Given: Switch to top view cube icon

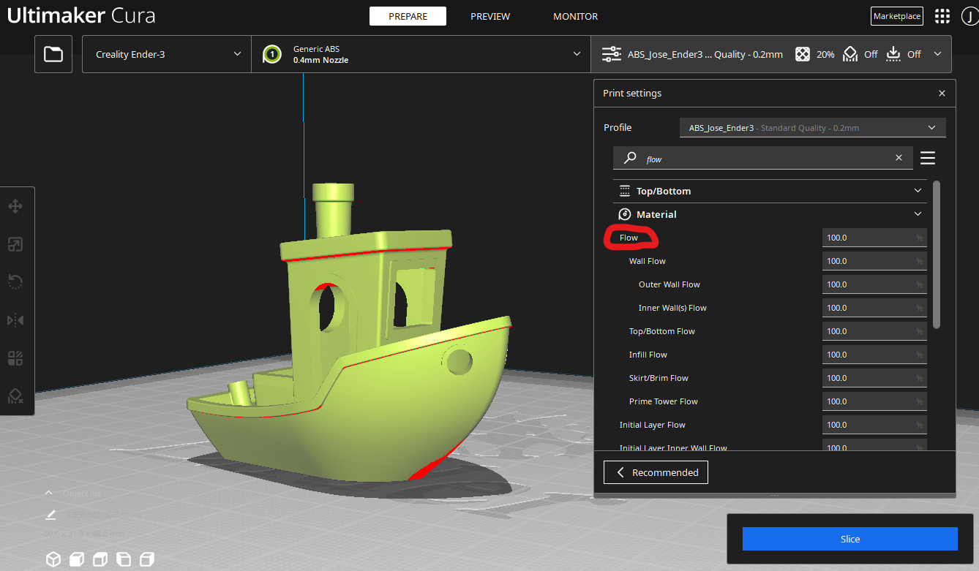Looking at the screenshot, I should point(100,559).
